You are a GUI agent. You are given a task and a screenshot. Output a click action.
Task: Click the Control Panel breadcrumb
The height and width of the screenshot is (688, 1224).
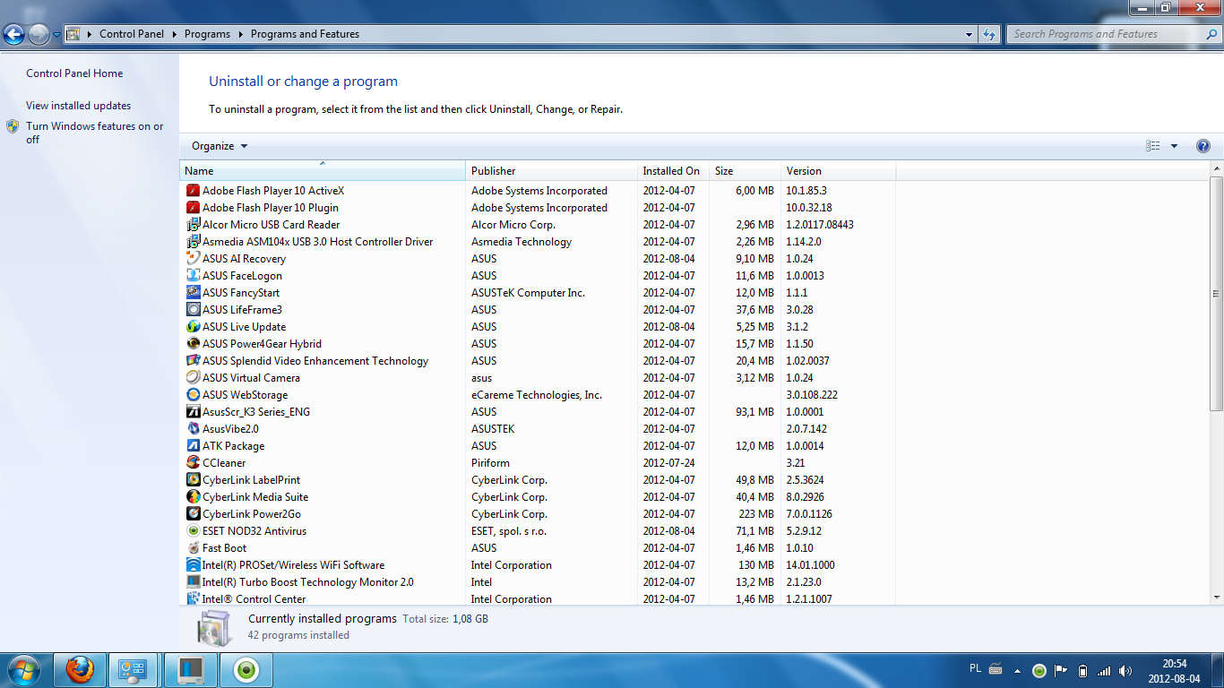132,34
